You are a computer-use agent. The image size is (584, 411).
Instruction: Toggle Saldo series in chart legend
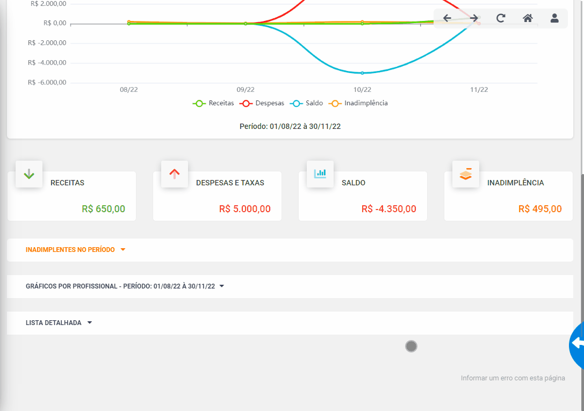(x=306, y=103)
